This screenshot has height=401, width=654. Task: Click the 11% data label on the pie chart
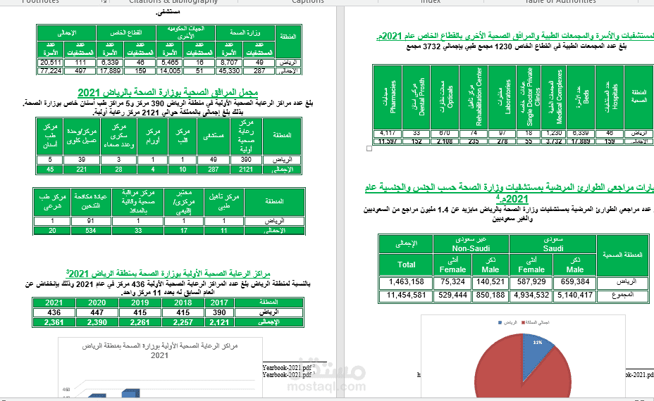pos(538,343)
